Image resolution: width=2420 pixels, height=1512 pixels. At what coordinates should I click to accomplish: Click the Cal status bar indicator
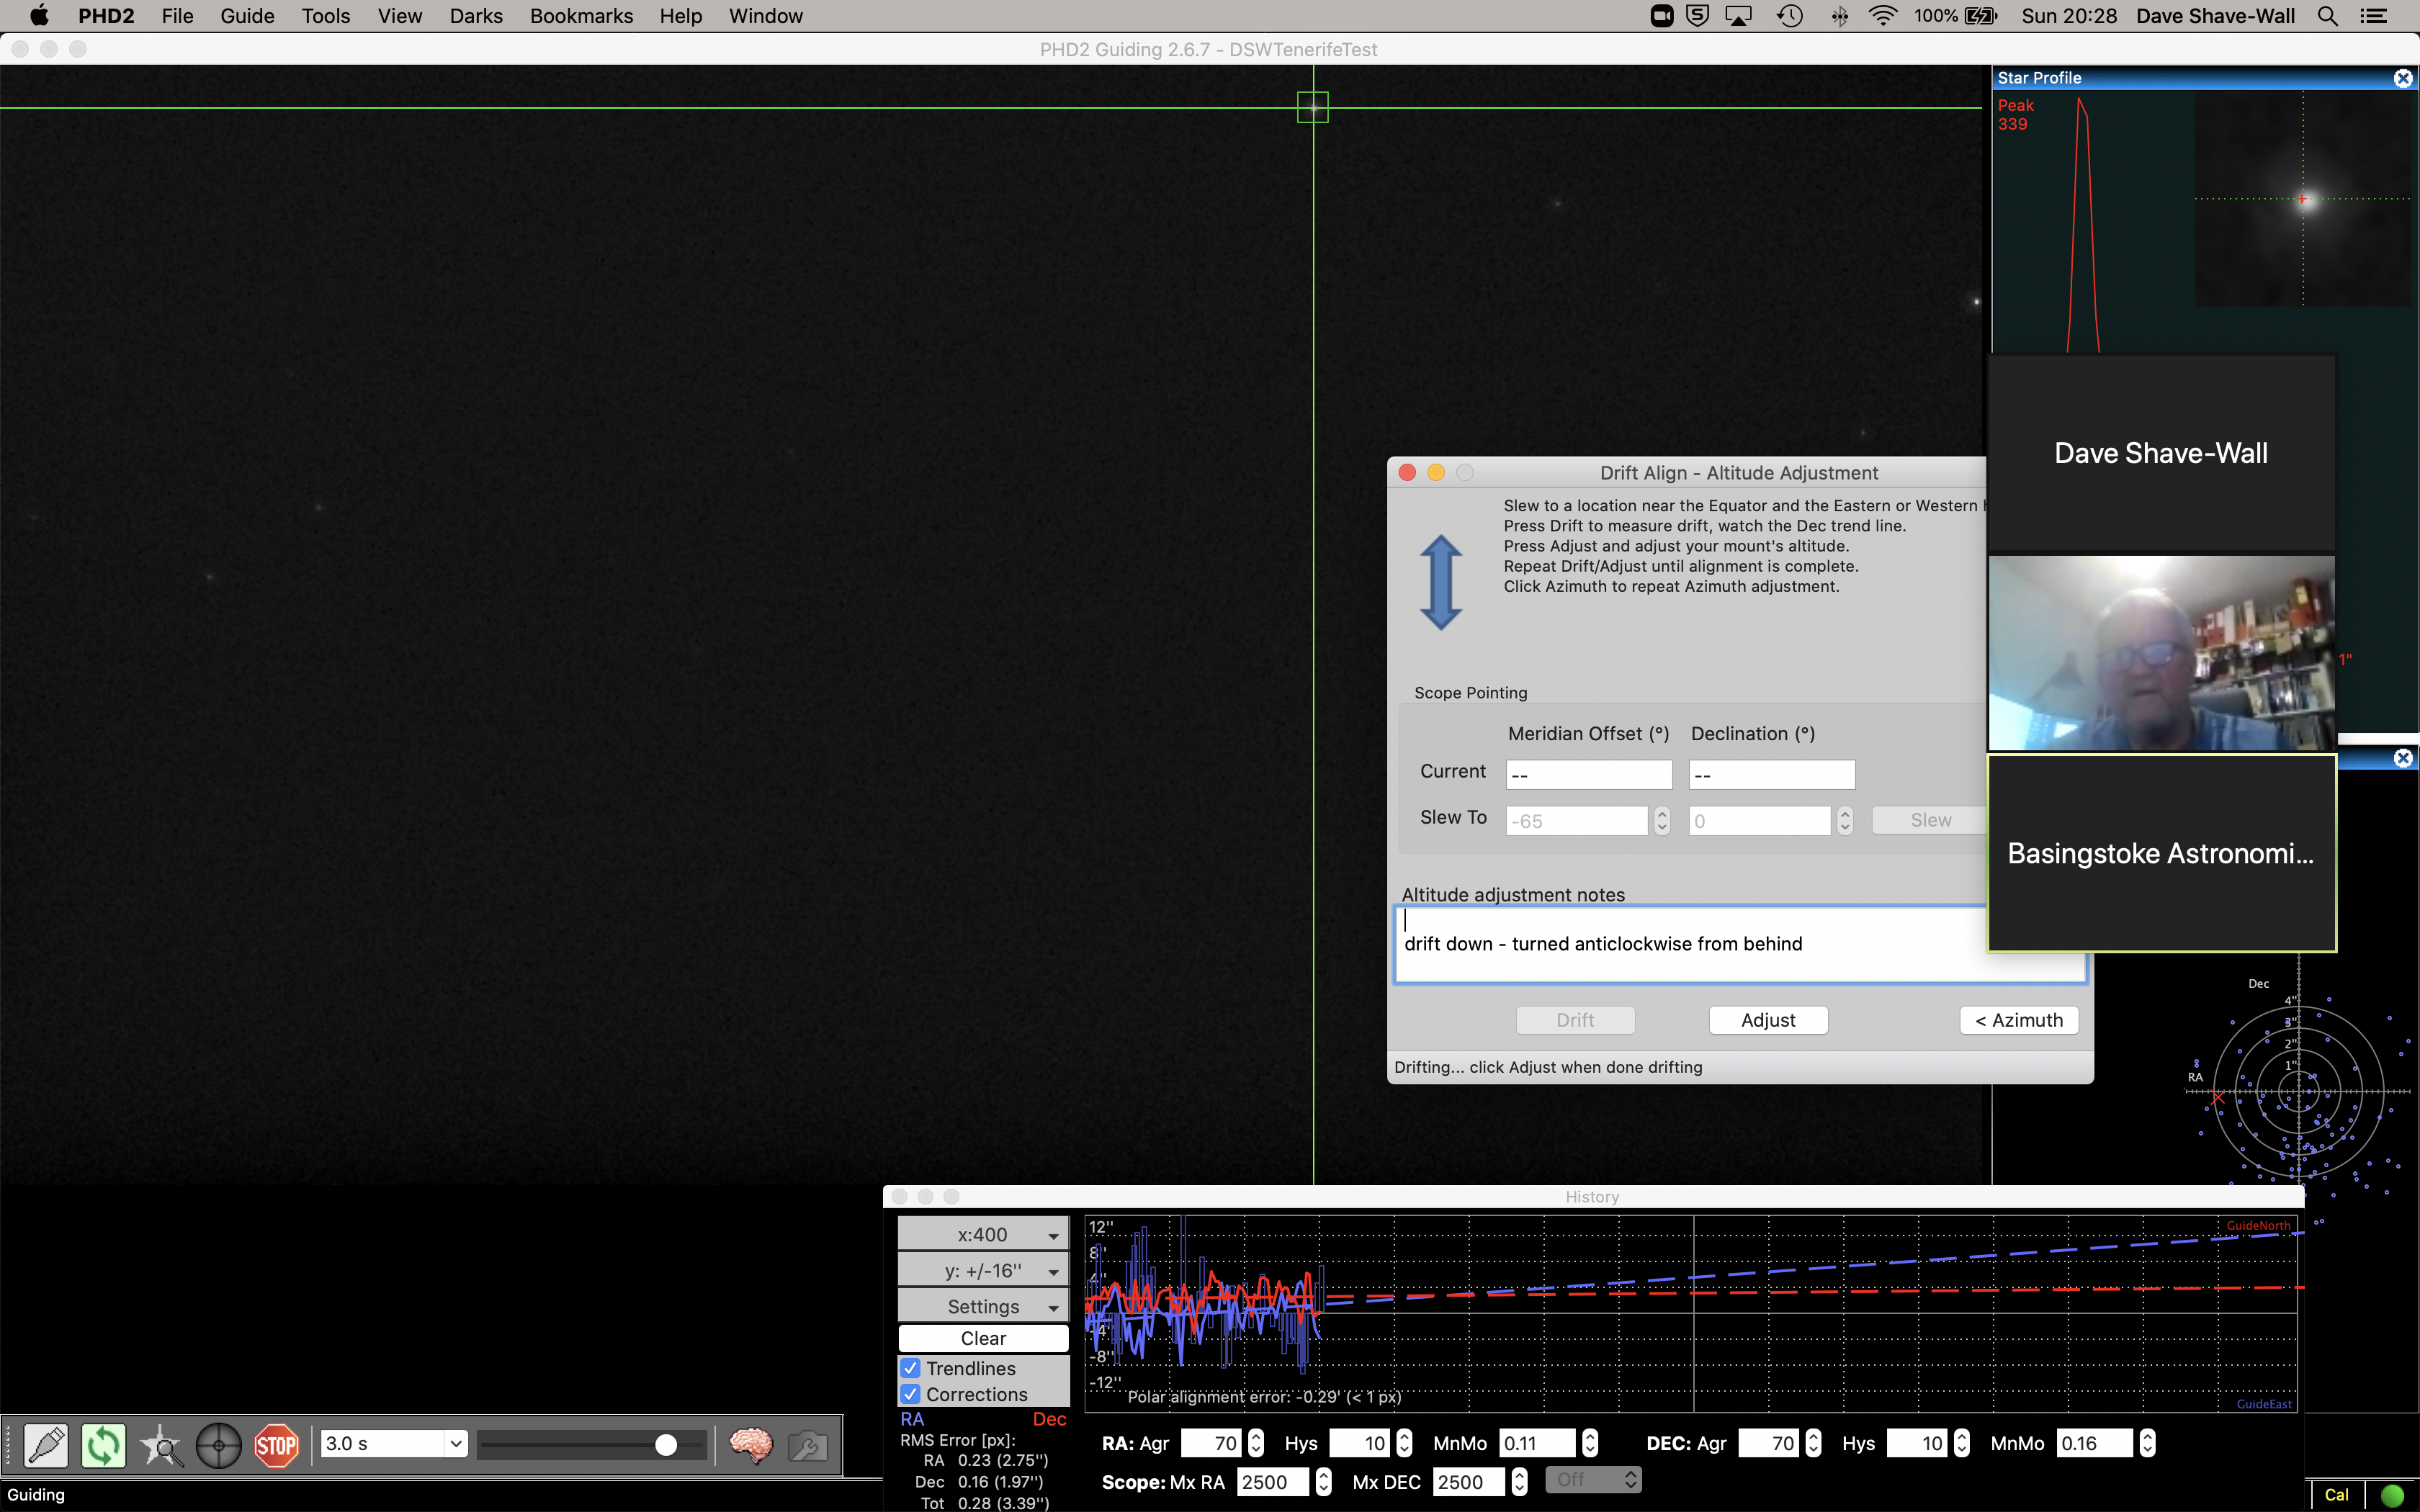coord(2336,1495)
